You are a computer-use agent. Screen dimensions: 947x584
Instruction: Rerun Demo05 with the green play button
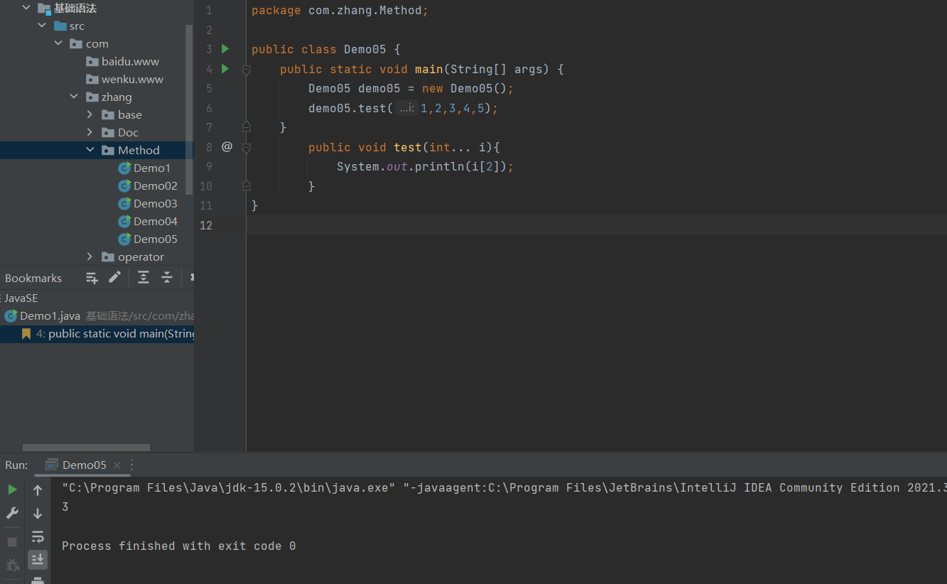pos(12,490)
